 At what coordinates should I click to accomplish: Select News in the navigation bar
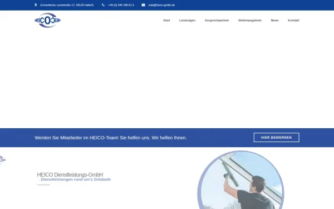pos(274,20)
